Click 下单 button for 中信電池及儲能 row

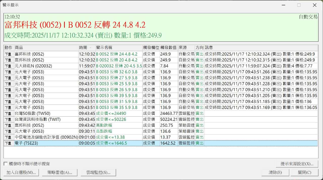coord(9,137)
